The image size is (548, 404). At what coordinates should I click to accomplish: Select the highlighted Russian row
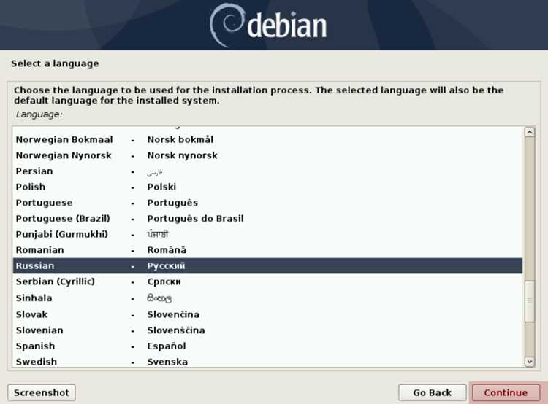point(267,266)
